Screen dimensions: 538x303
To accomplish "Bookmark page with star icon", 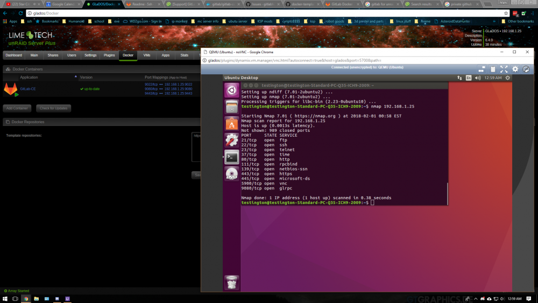I will tap(506, 13).
